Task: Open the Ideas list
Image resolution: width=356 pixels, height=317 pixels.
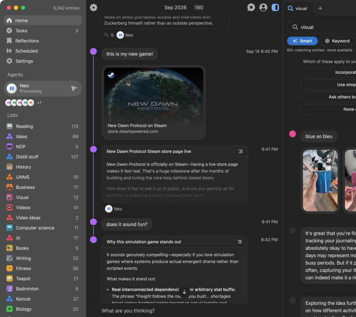Action: [x=43, y=136]
